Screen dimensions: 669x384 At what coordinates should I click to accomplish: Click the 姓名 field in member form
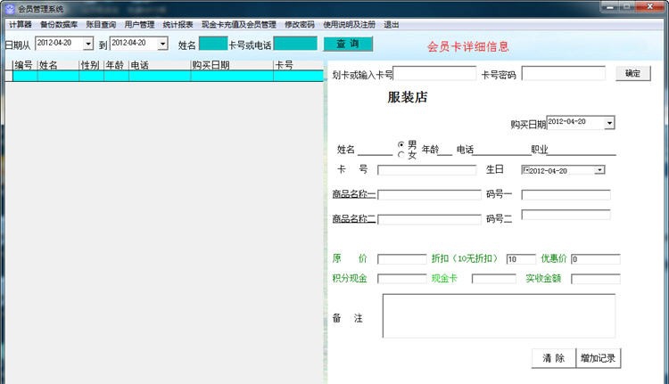pos(375,150)
